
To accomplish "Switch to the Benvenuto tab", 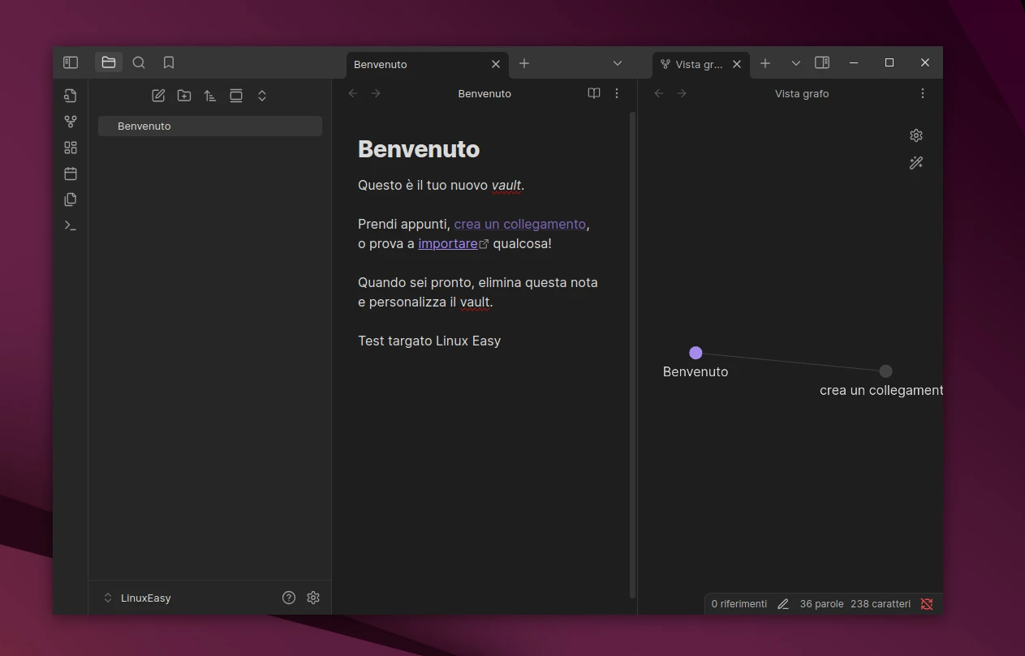I will tap(414, 64).
